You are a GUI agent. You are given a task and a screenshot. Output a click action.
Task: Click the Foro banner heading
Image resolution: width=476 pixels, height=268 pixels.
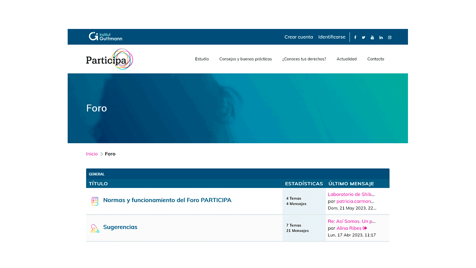(x=97, y=108)
